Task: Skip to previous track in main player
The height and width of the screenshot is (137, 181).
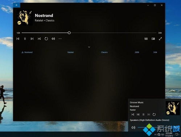Action: (x=18, y=39)
